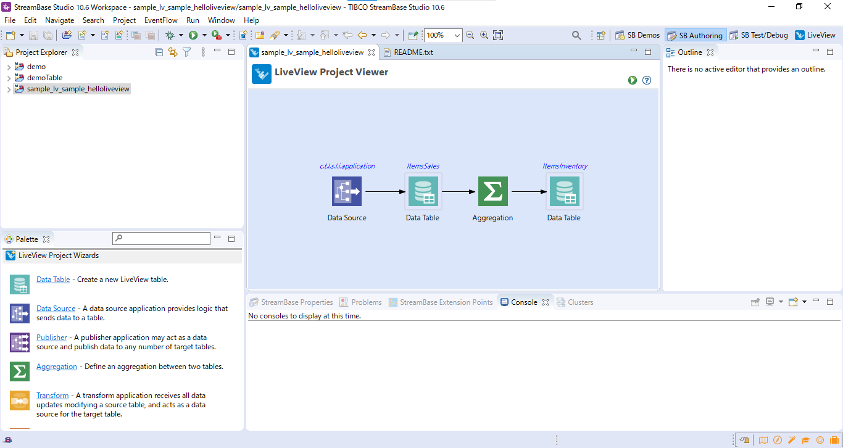Click the Zoom to Fit icon
The image size is (843, 448).
(498, 35)
